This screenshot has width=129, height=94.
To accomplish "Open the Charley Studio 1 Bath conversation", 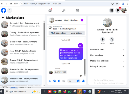I will coord(21,34).
